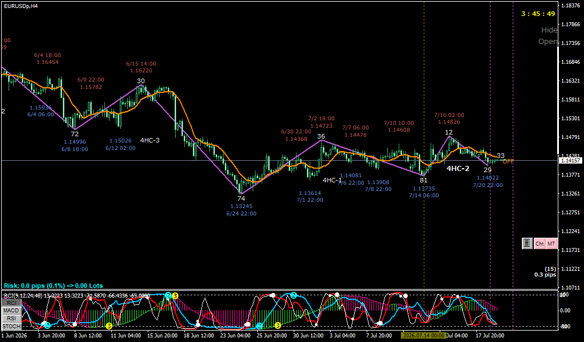The image size is (584, 342).
Task: Select the 7/20 22:00 time label
Action: click(488, 185)
